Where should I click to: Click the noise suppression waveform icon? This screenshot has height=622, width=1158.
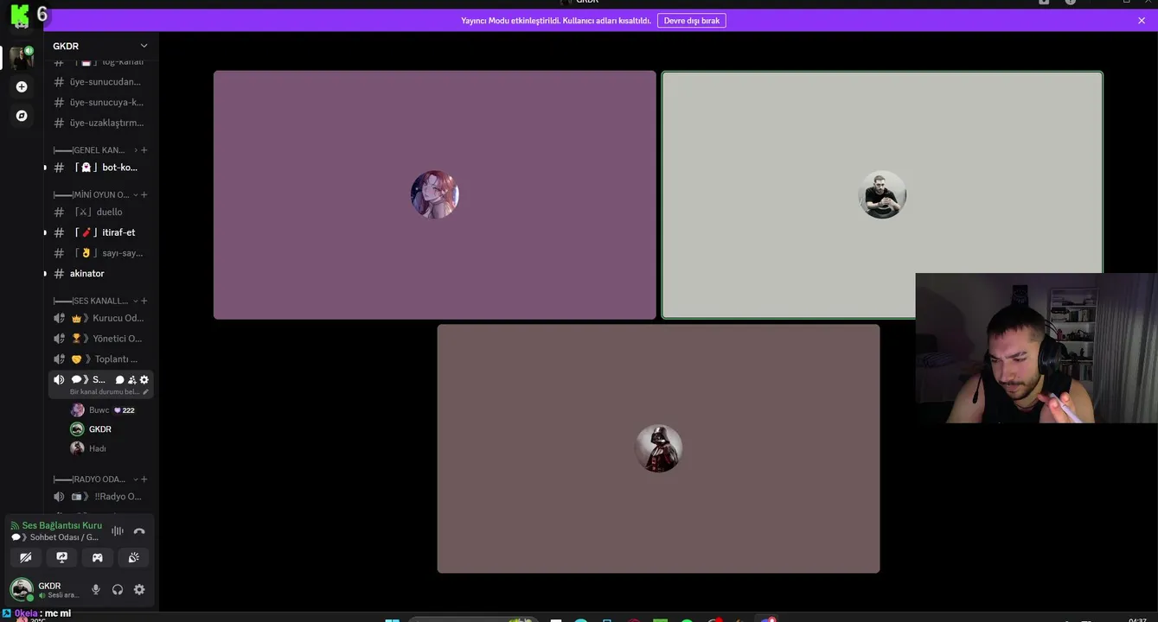point(118,531)
